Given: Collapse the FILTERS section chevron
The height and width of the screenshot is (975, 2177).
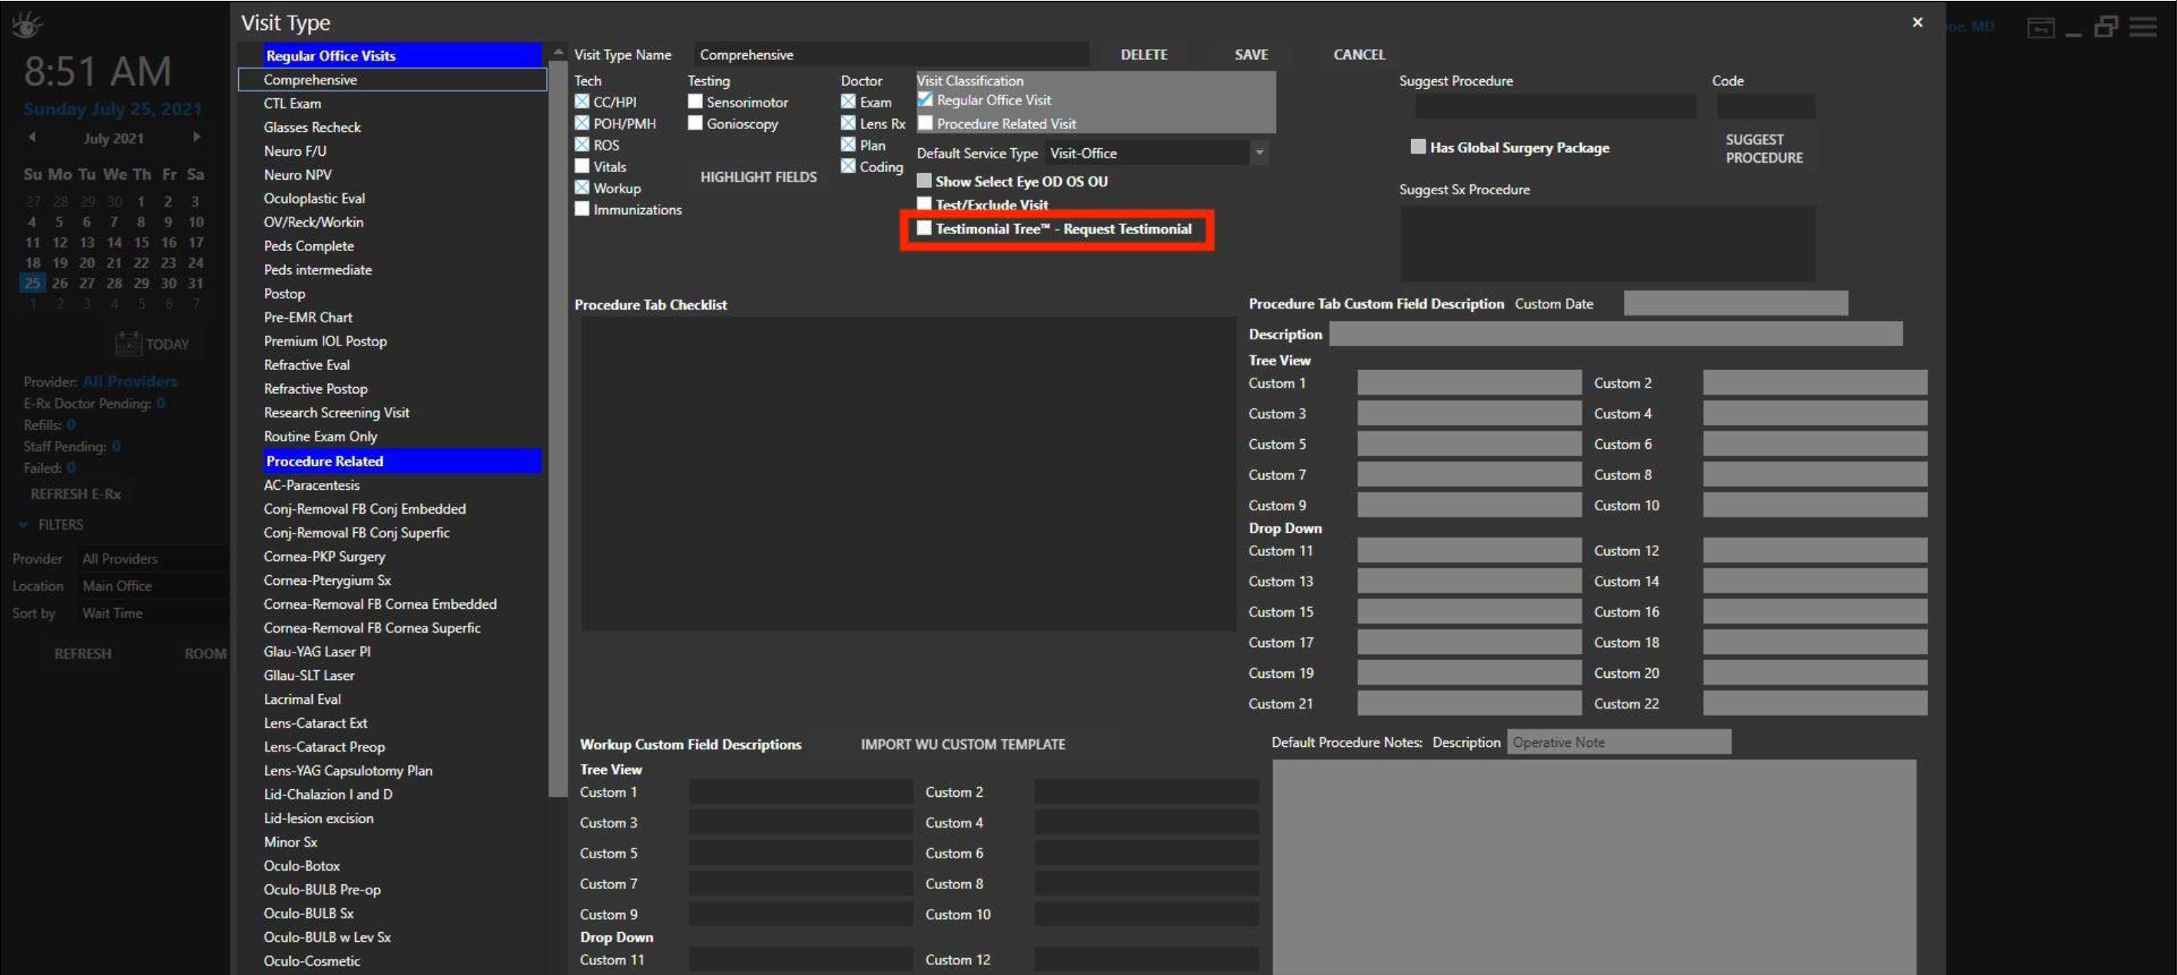Looking at the screenshot, I should pos(24,524).
